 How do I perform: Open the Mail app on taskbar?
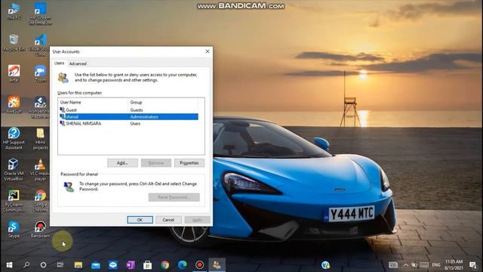[96, 265]
